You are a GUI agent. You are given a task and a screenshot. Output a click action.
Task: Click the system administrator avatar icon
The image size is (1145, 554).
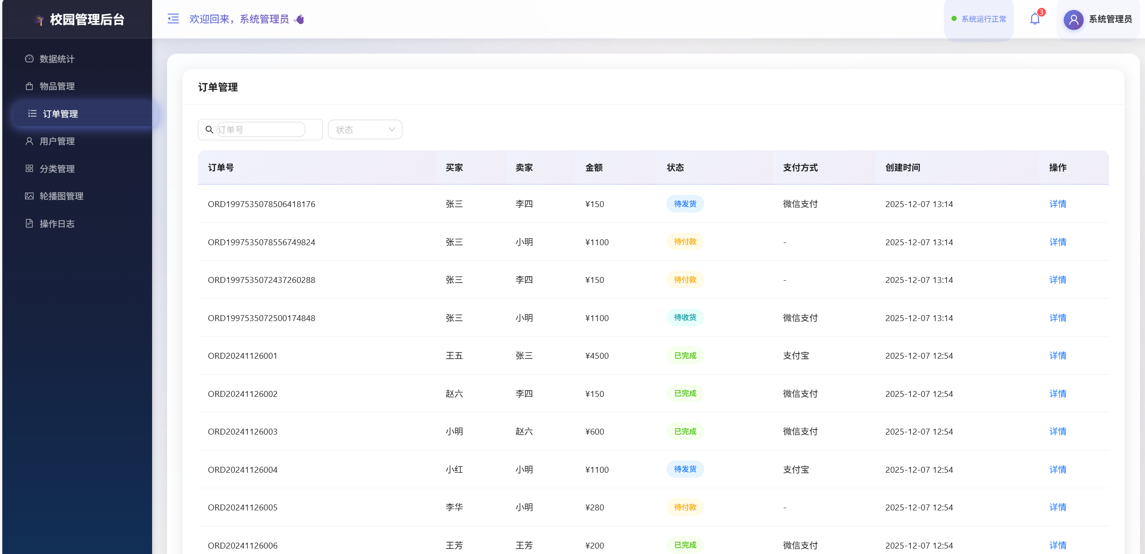pyautogui.click(x=1073, y=20)
